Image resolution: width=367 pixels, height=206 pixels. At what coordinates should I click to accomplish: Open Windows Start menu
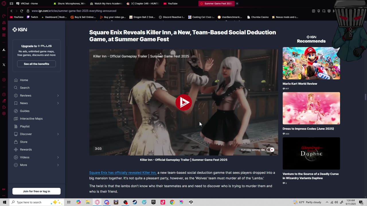pyautogui.click(x=4, y=202)
